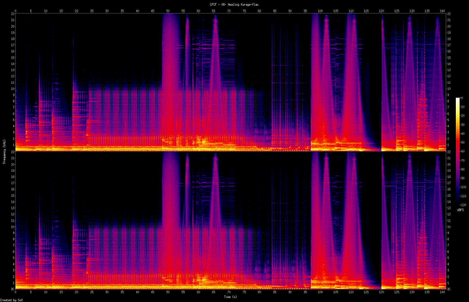Click the 140 second mark on top time axis
This screenshot has height=302, width=469.
(442, 11)
